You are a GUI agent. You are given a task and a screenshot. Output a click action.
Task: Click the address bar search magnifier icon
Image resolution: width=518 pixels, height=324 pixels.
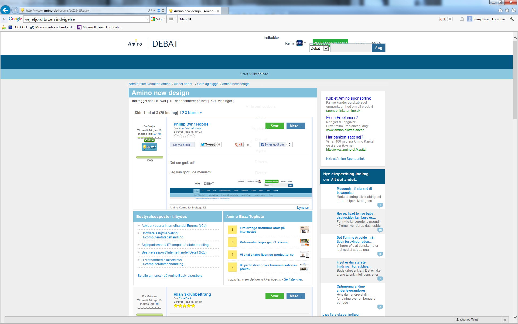click(x=150, y=10)
